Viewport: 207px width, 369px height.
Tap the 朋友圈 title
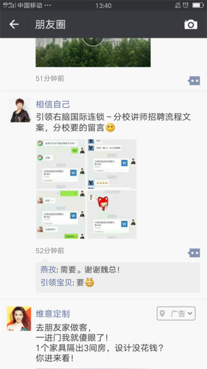point(50,24)
